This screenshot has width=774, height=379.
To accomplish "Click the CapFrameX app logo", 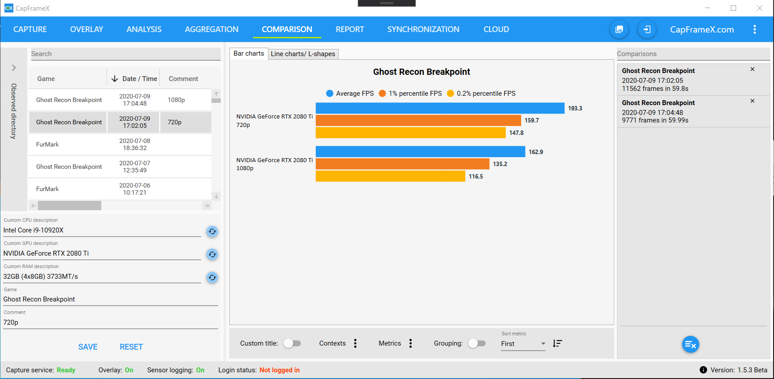I will [x=8, y=8].
